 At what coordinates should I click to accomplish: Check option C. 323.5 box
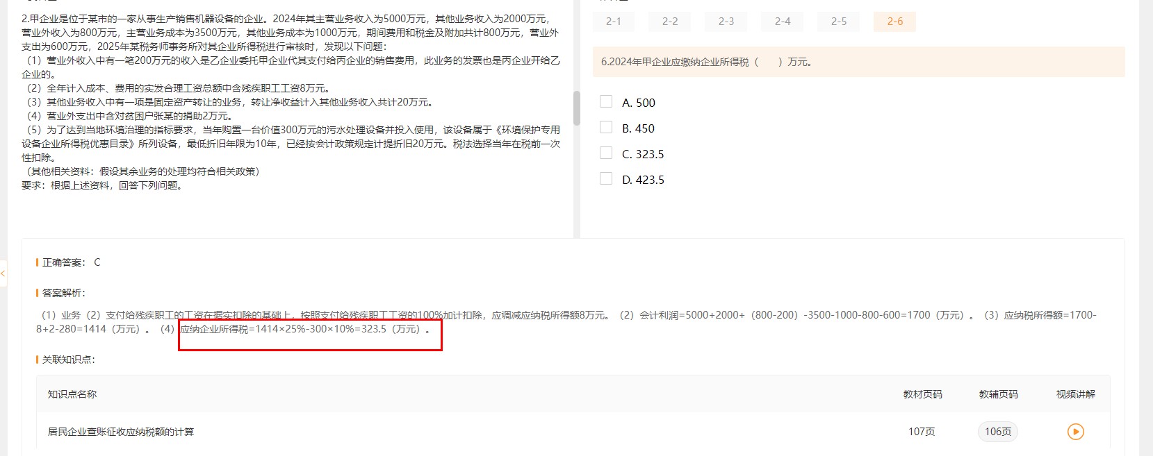(x=606, y=153)
